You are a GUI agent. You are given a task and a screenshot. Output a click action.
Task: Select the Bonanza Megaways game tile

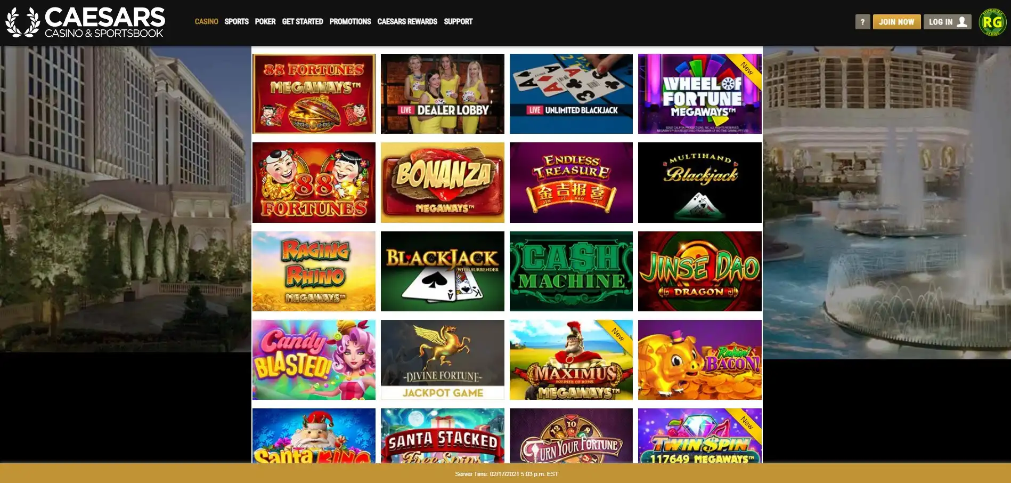pos(443,182)
